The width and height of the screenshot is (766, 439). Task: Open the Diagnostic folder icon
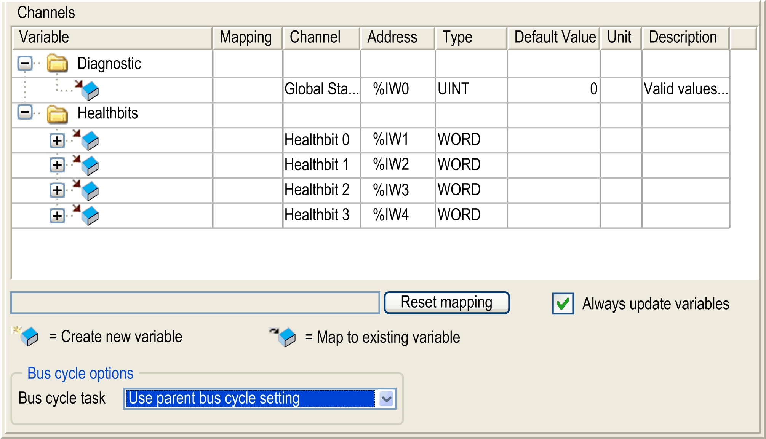click(x=56, y=63)
